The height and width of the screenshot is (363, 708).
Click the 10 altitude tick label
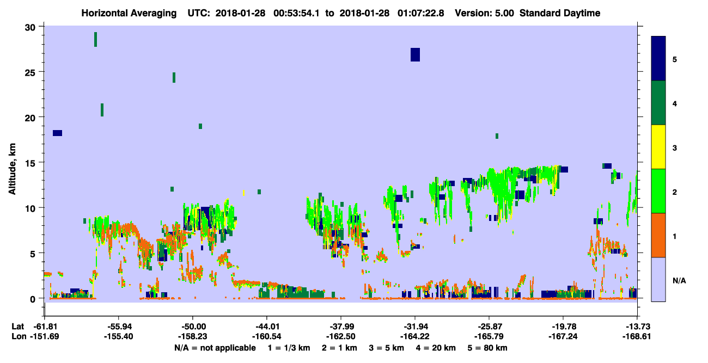(x=31, y=208)
